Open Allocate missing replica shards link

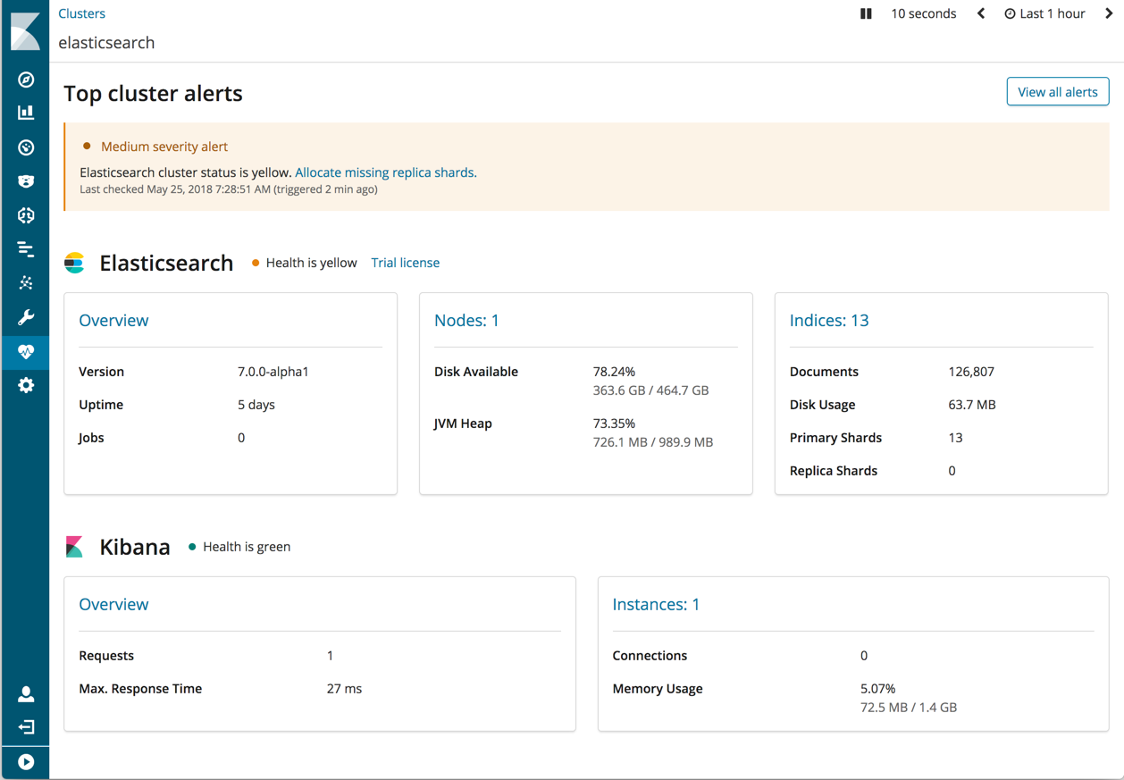(x=385, y=172)
